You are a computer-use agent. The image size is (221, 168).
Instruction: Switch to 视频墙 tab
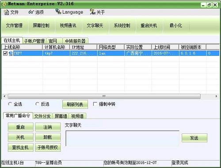(x=77, y=116)
